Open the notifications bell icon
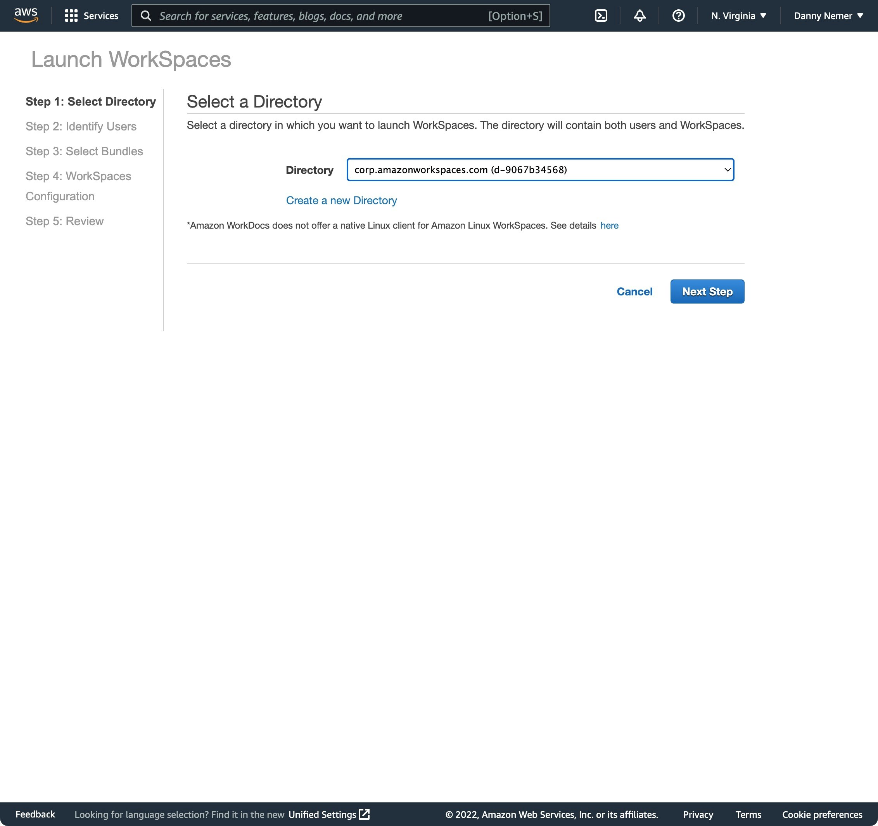This screenshot has width=878, height=826. pyautogui.click(x=639, y=16)
